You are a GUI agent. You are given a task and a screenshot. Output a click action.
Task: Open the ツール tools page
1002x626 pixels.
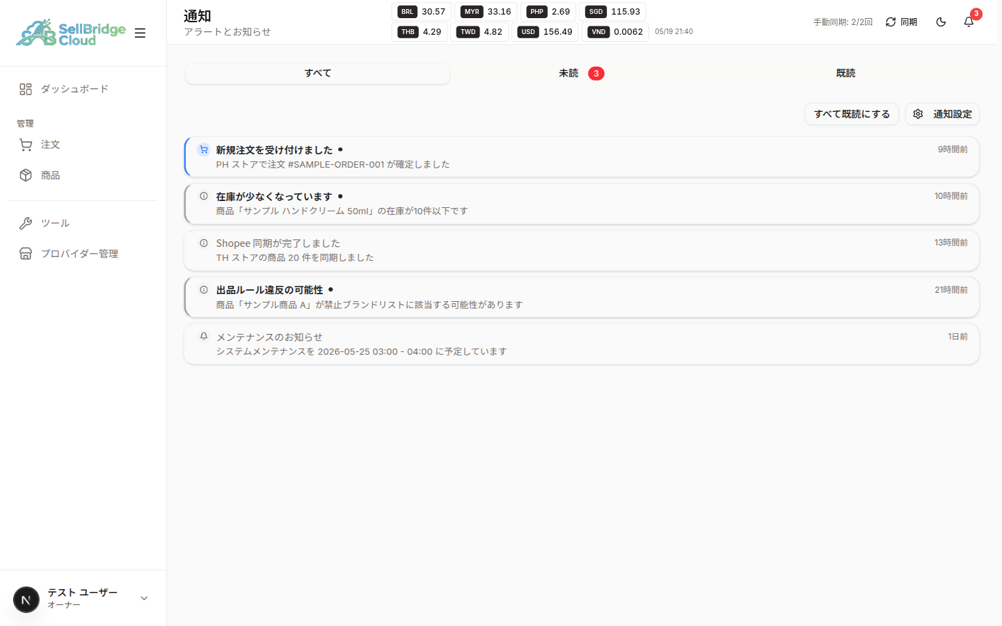pos(83,223)
